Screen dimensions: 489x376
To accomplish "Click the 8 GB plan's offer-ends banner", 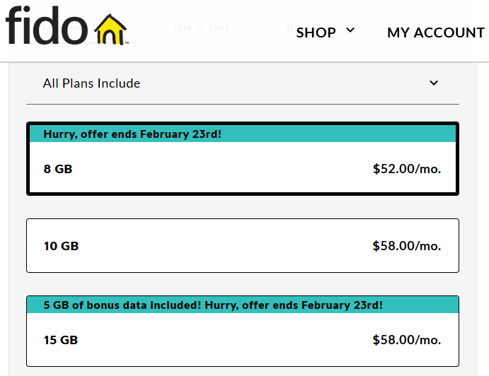I will [x=132, y=134].
